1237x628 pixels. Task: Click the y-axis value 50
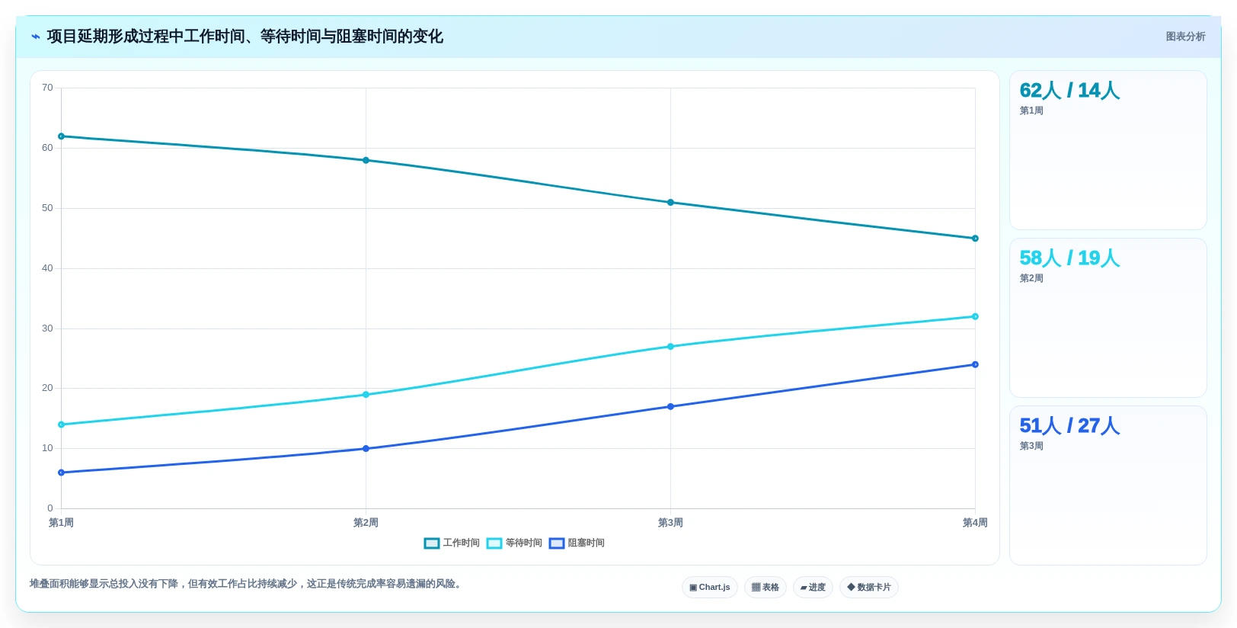point(47,208)
